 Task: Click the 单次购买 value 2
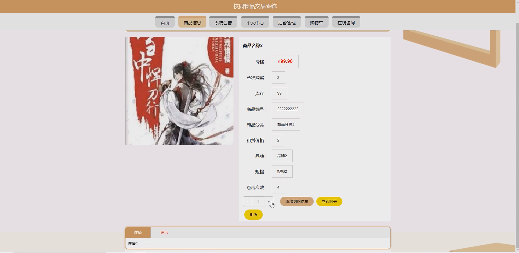pos(278,78)
